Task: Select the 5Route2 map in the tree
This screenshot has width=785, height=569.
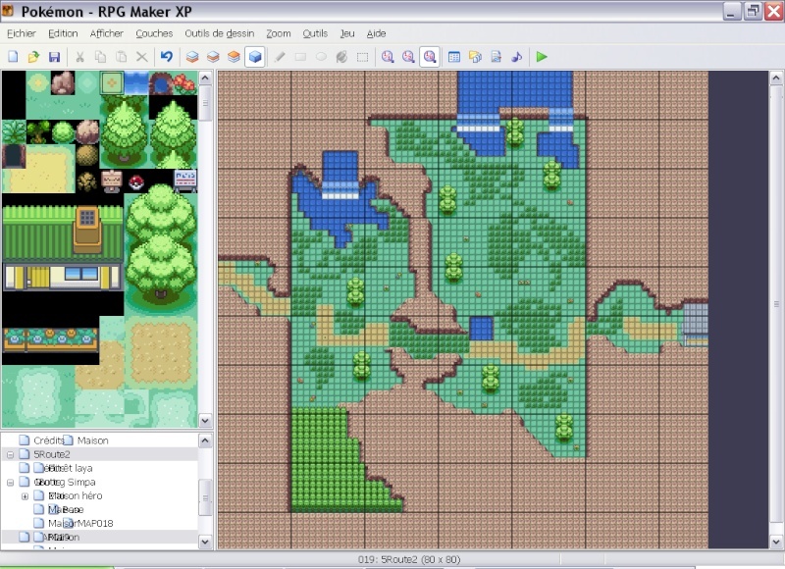Action: (52, 454)
